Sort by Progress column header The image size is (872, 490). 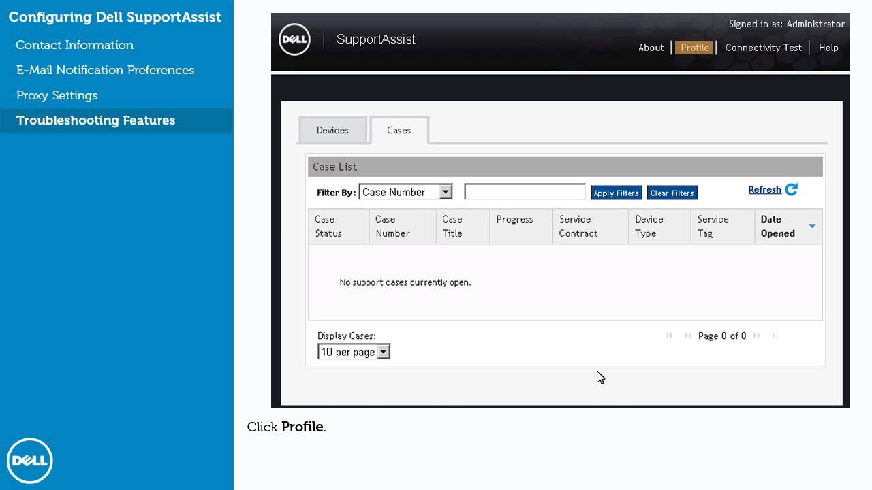coord(521,226)
